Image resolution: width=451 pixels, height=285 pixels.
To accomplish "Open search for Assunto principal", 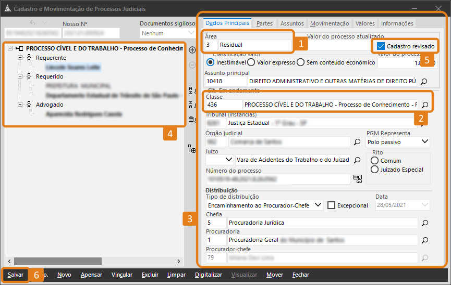I will pyautogui.click(x=424, y=81).
